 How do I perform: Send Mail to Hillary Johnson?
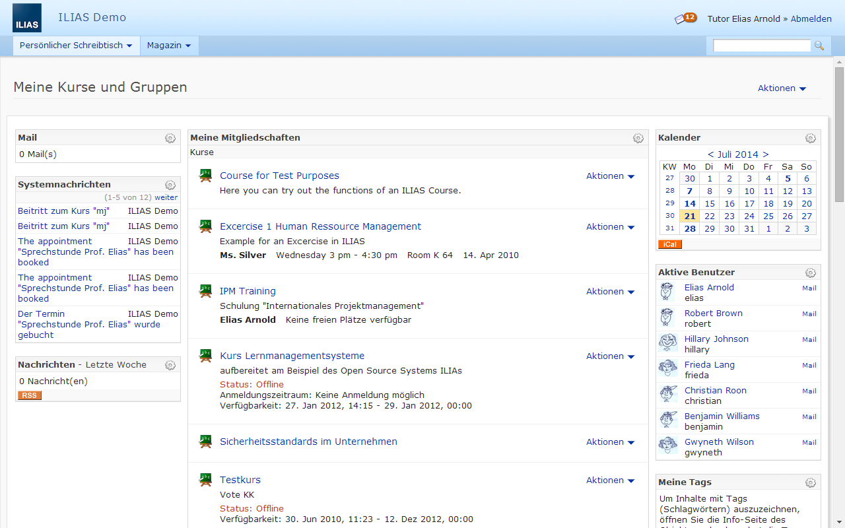pos(809,339)
